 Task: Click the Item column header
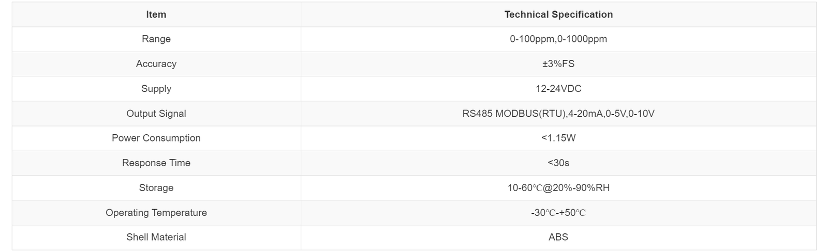[156, 14]
